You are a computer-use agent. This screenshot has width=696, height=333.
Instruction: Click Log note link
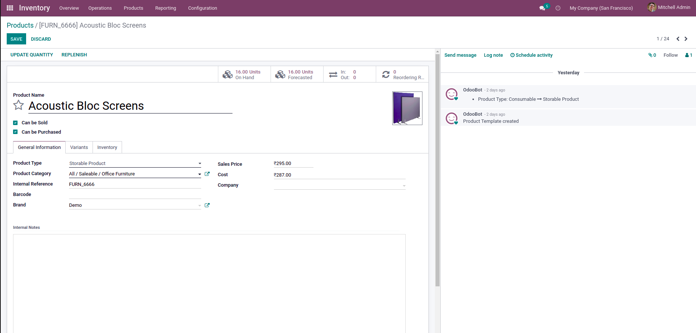pyautogui.click(x=493, y=55)
